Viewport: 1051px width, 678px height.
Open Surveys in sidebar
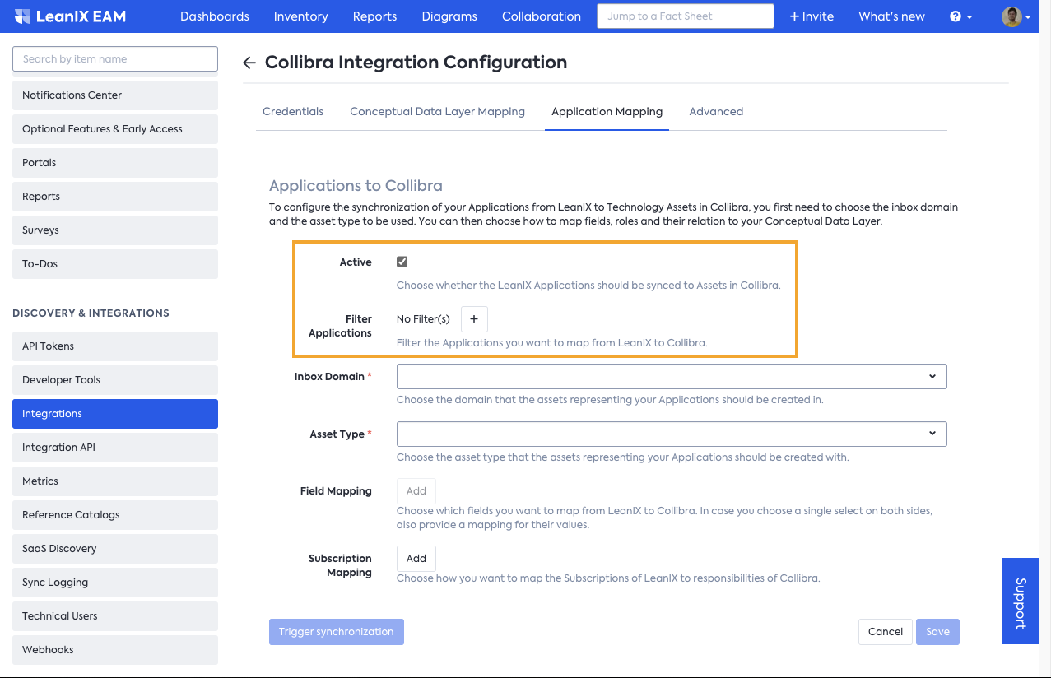(x=115, y=230)
